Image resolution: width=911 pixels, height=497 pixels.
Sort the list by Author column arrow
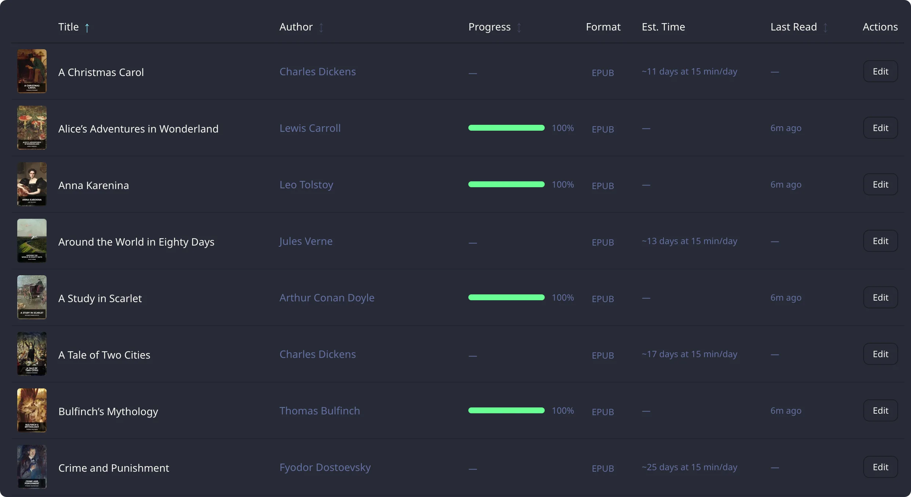click(321, 28)
